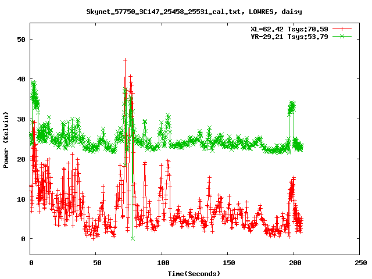This screenshot has width=372, height=279.
Task: Click the plot title Skynet_57750_3C147 text
Action: [x=194, y=12]
